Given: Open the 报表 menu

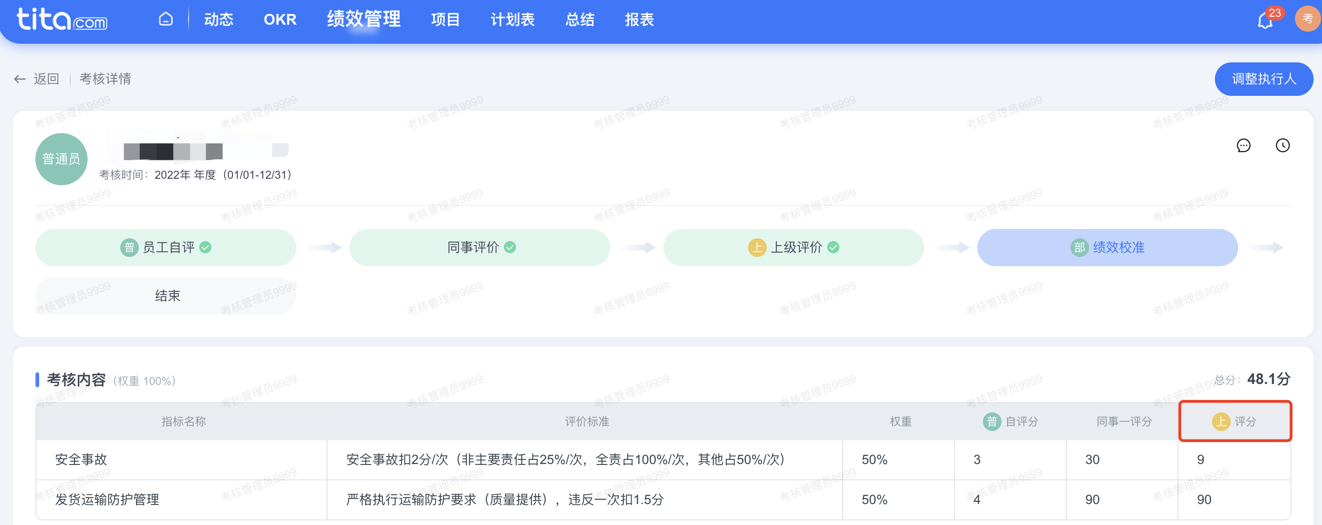Looking at the screenshot, I should 640,20.
